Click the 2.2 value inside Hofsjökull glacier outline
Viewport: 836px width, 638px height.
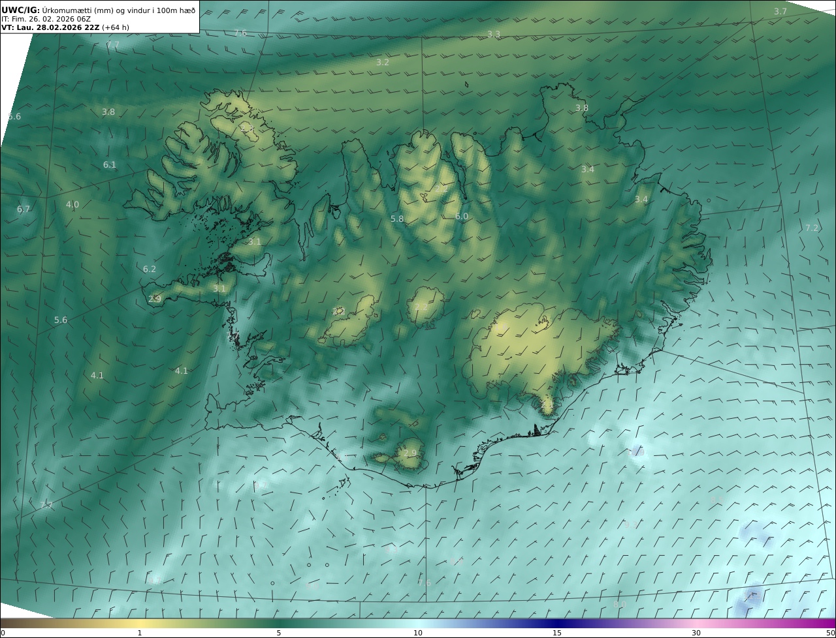tap(421, 307)
